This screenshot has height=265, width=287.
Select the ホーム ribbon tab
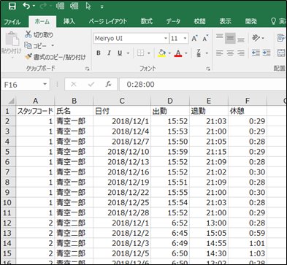42,21
